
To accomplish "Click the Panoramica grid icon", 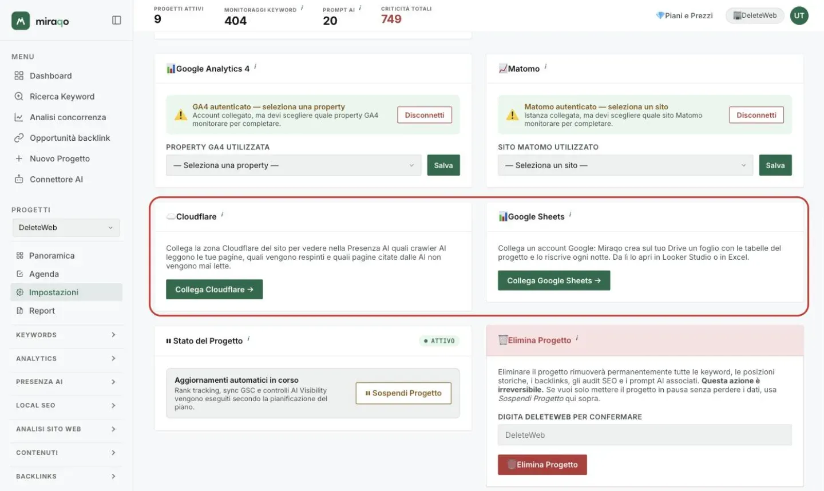I will pos(19,256).
